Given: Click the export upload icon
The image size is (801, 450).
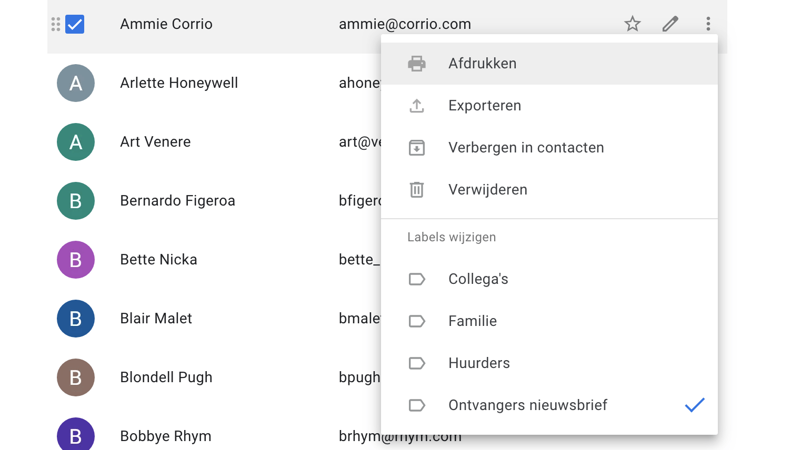Looking at the screenshot, I should point(416,106).
